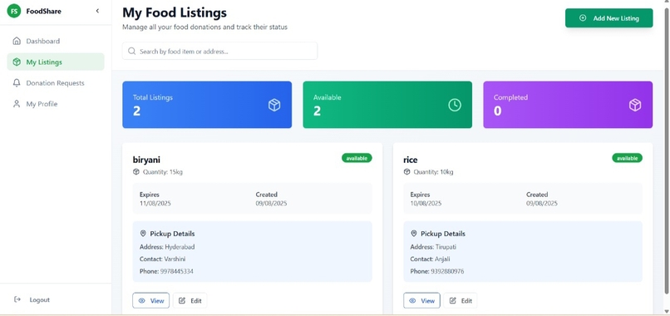Click Add New Listing button

[608, 18]
